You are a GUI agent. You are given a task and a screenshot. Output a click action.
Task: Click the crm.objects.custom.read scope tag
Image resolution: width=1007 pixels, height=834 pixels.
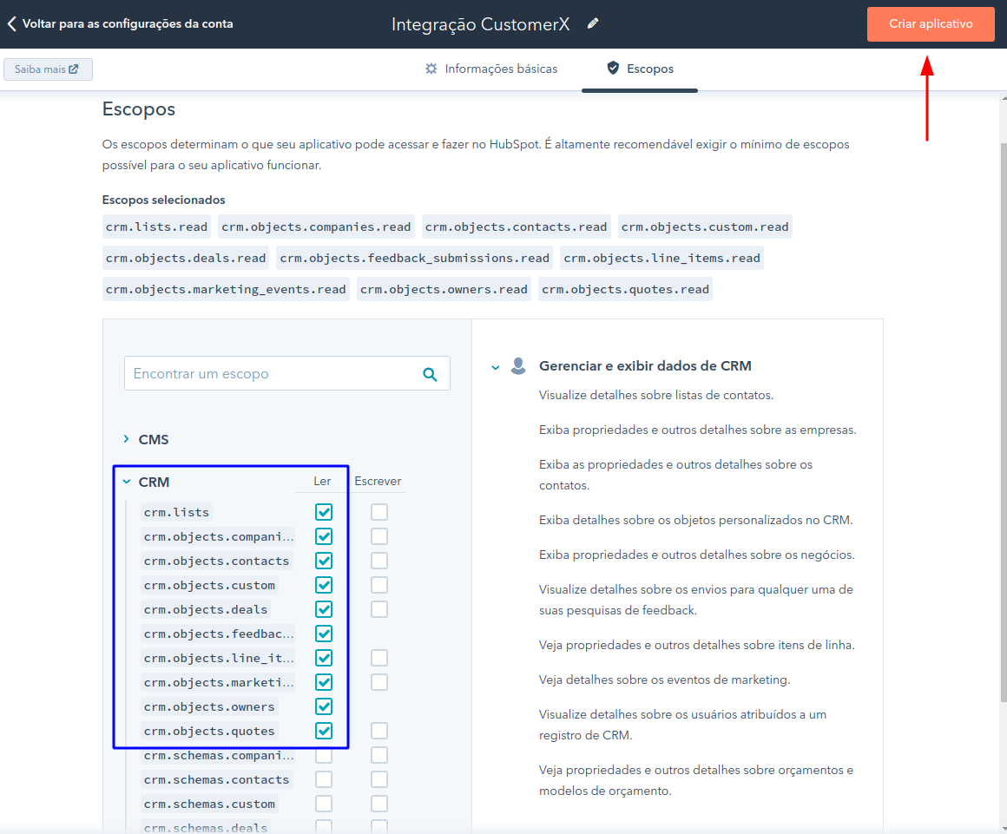(x=705, y=227)
